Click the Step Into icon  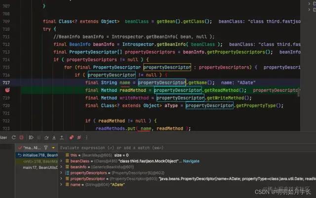click(x=54, y=137)
